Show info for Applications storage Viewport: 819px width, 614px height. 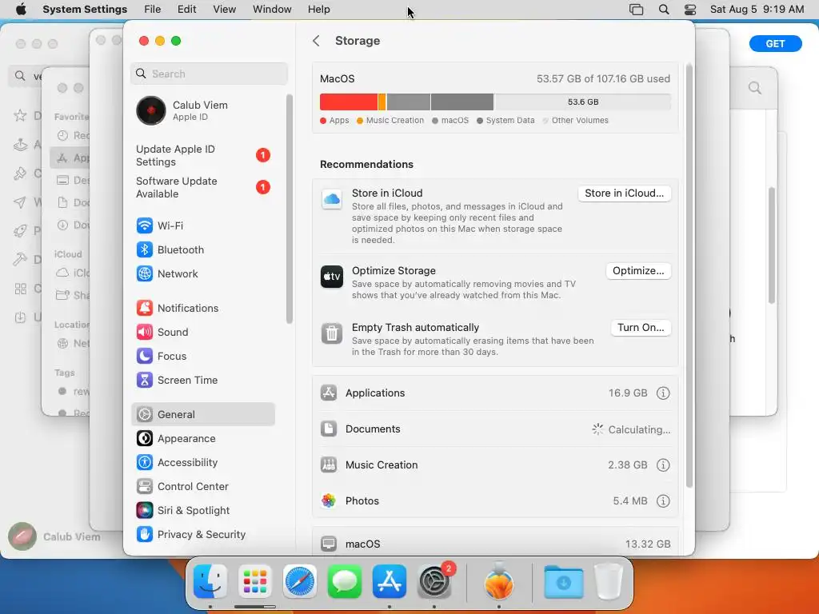pos(663,393)
